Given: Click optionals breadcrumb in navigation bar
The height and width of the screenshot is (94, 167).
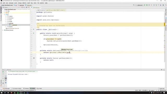Looking at the screenshot, I should point(21,5).
